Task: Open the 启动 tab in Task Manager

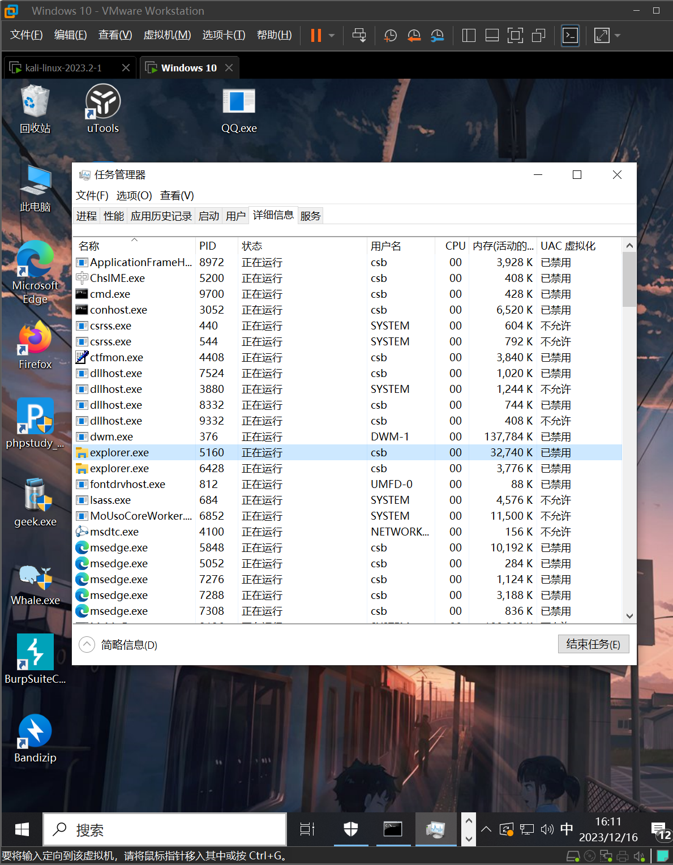Action: pyautogui.click(x=209, y=216)
